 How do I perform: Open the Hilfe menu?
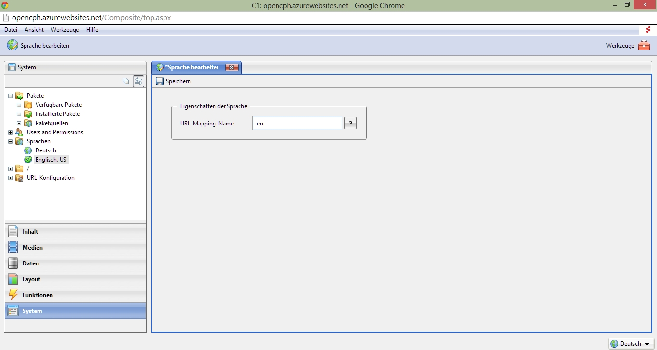tap(92, 30)
